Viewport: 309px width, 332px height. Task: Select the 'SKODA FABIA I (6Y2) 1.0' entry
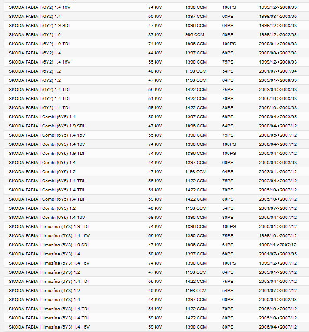(35, 35)
